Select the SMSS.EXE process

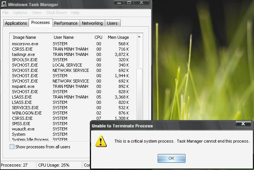tap(50, 124)
